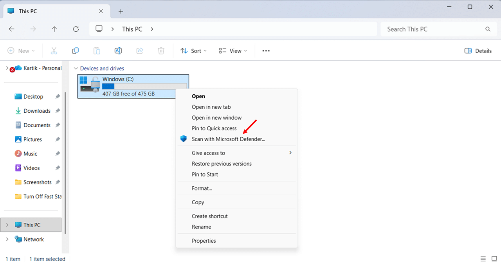This screenshot has width=501, height=263.
Task: Open the View dropdown
Action: point(233,51)
